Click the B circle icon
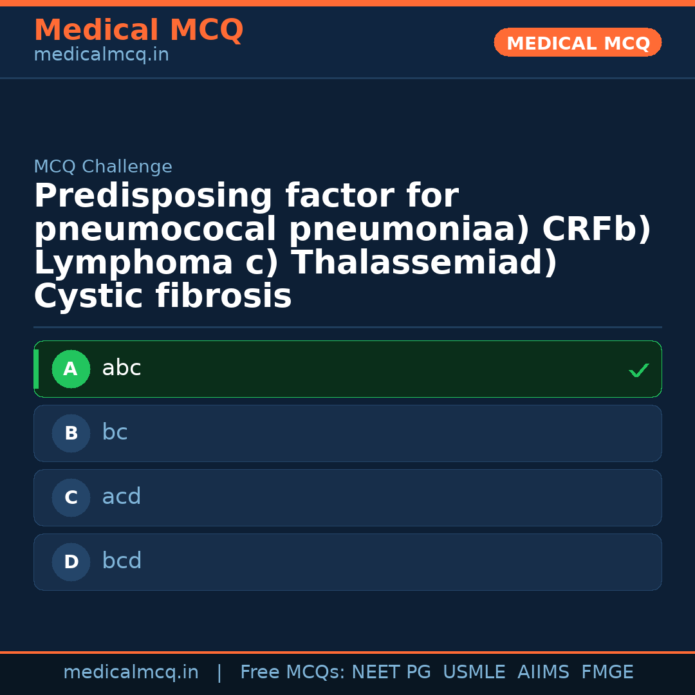The height and width of the screenshot is (695, 695). [x=71, y=434]
